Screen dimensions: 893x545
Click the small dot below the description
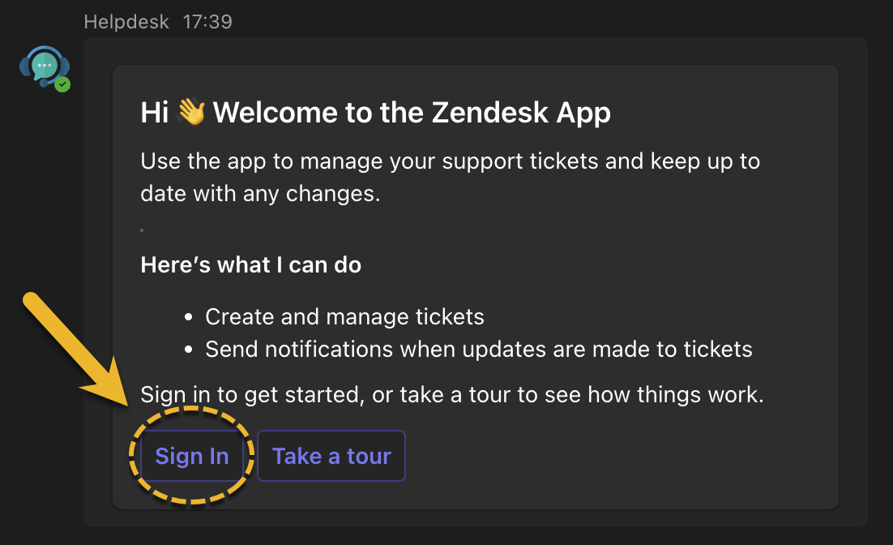click(143, 230)
